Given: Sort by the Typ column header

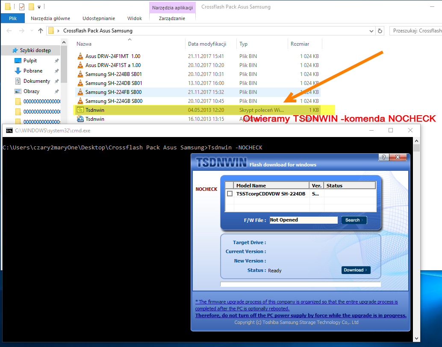Looking at the screenshot, I should click(243, 44).
